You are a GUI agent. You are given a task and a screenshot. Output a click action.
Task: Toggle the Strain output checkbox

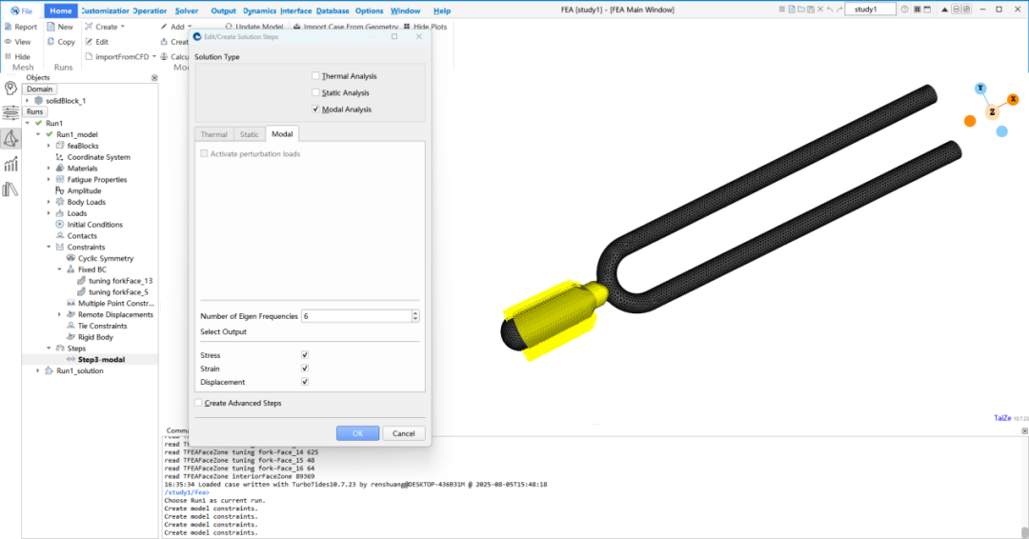(305, 369)
